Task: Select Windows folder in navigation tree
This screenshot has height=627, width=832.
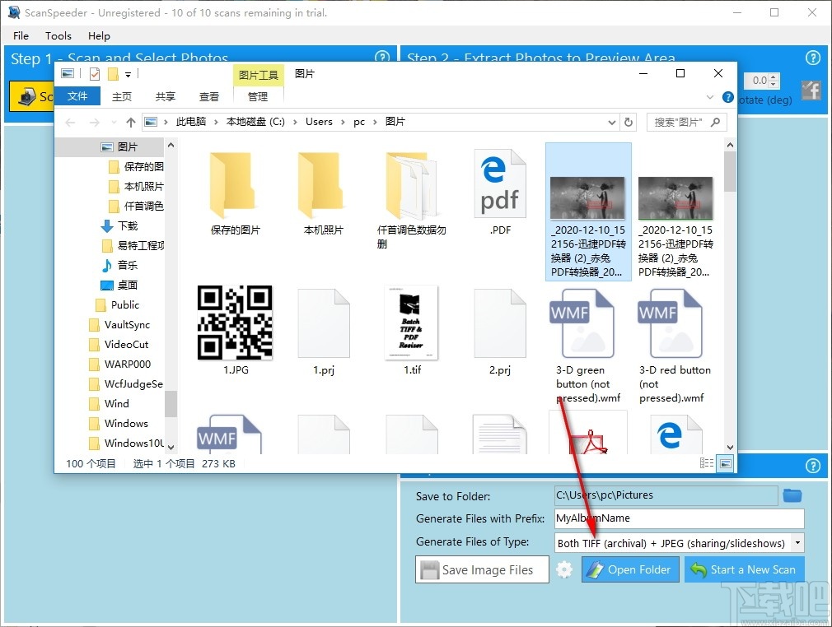Action: tap(119, 424)
